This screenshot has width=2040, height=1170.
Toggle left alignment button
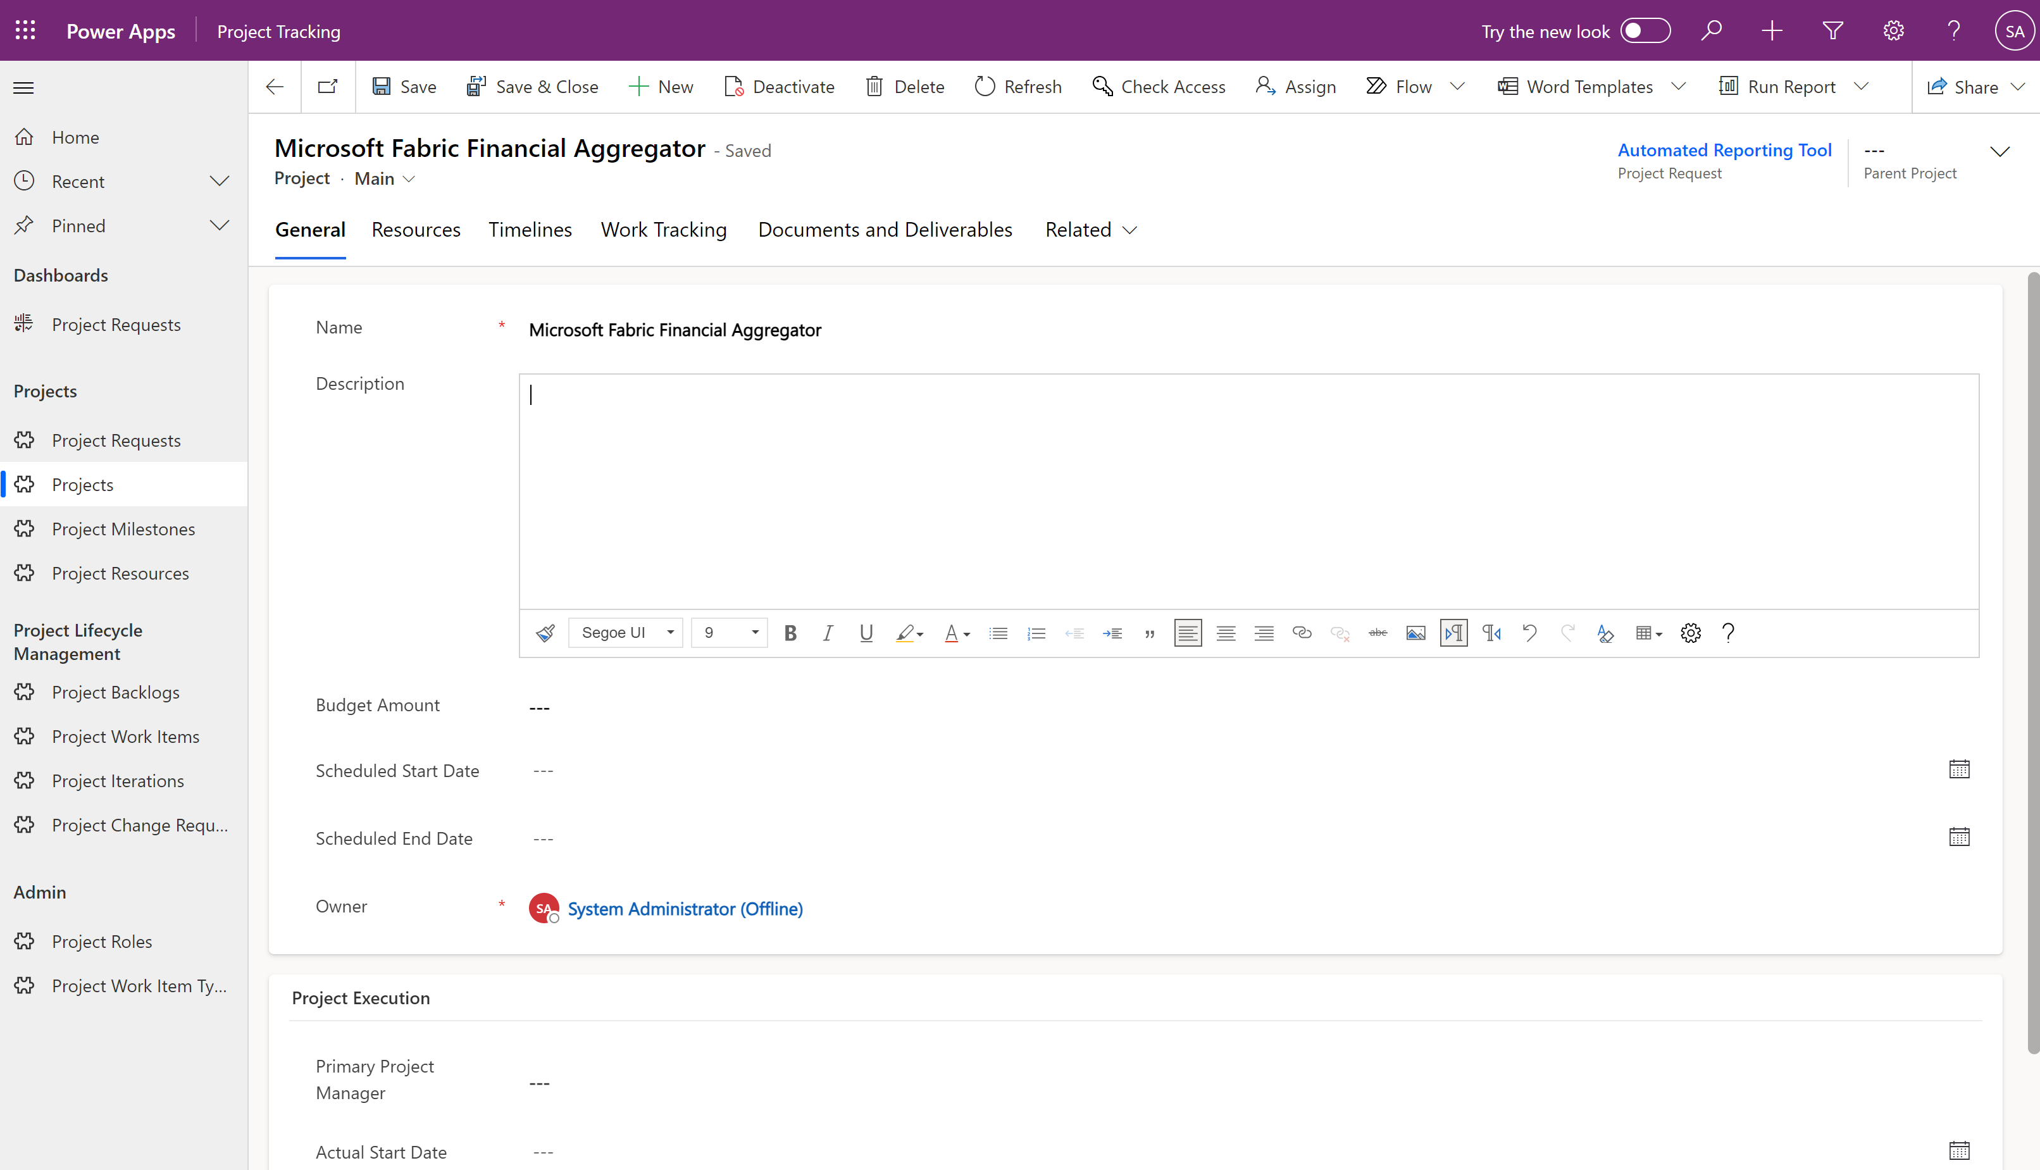tap(1188, 633)
